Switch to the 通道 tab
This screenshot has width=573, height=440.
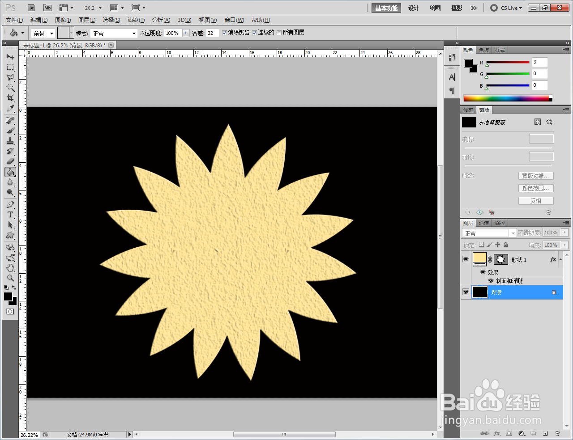484,223
